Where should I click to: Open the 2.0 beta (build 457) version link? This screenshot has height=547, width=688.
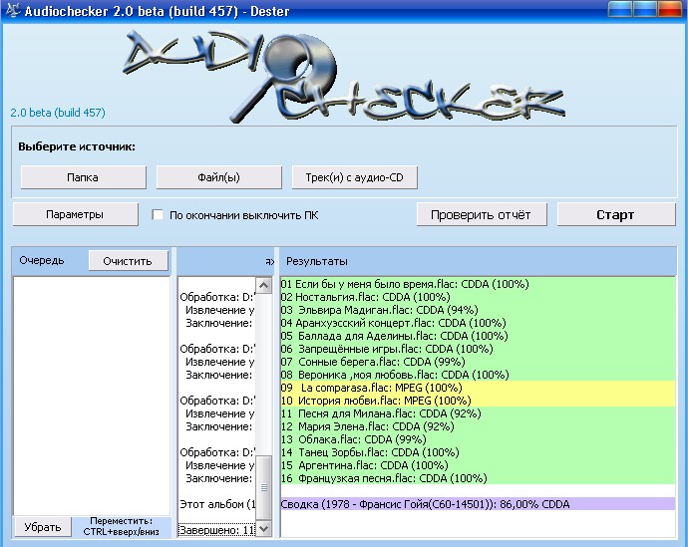tap(58, 113)
